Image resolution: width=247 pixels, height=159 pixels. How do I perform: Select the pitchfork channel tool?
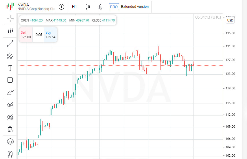point(10,56)
